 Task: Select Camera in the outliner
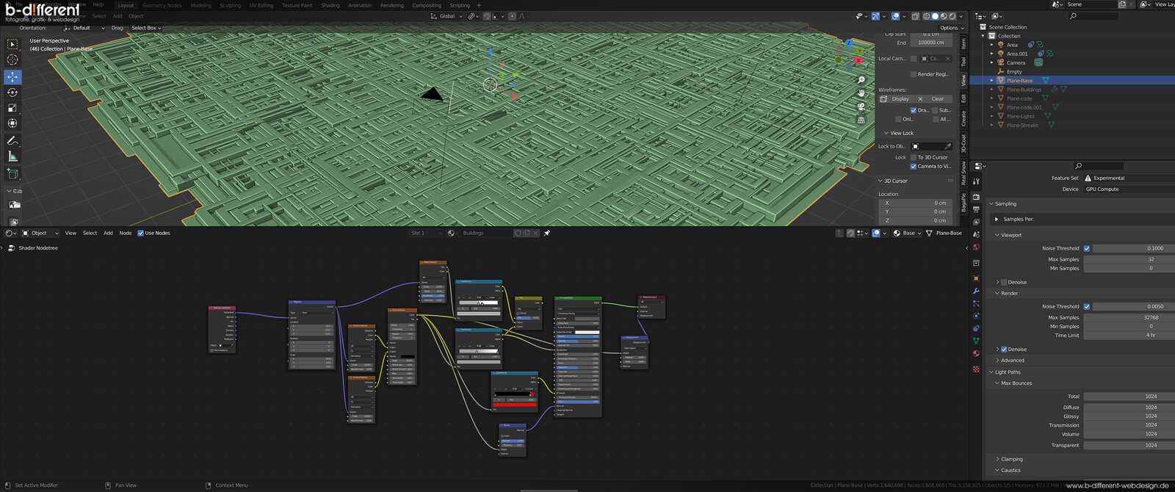point(1016,62)
